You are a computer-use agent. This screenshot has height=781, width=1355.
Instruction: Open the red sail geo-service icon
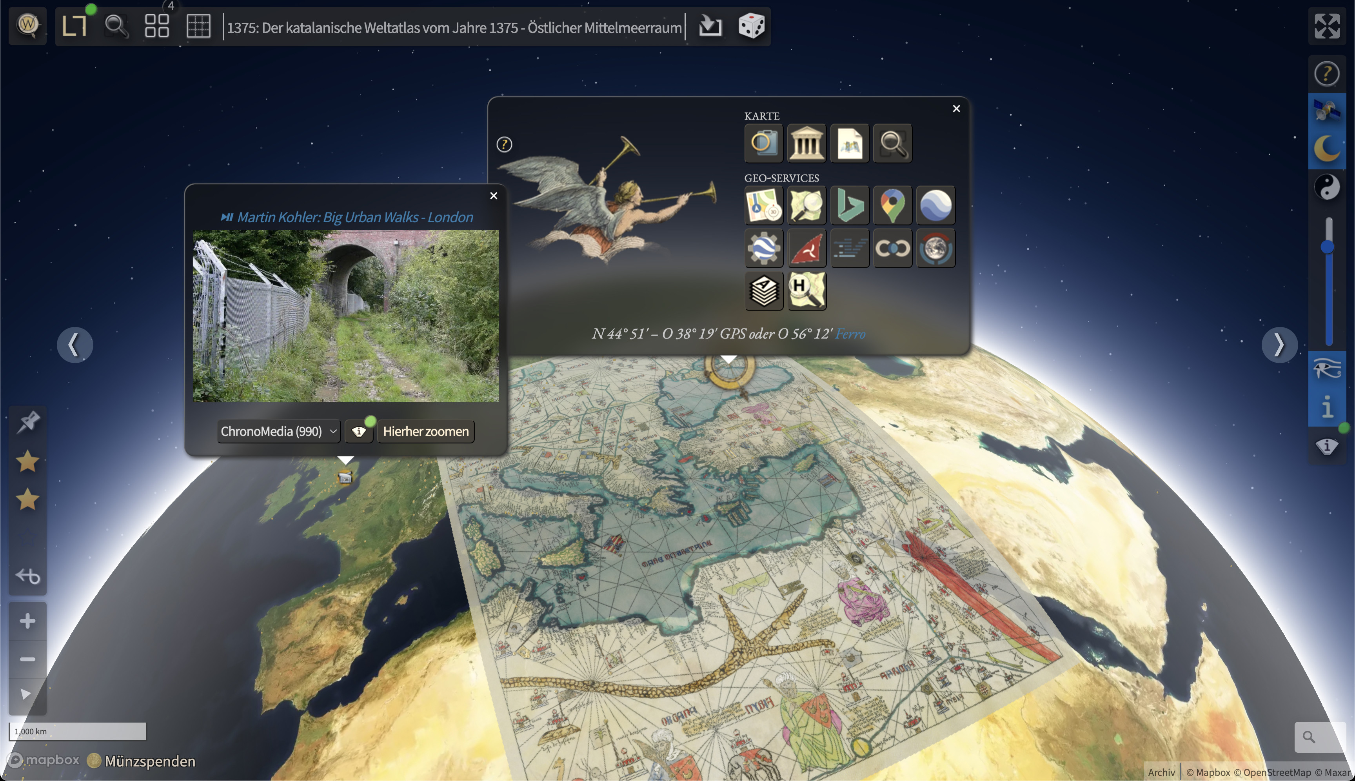click(806, 248)
